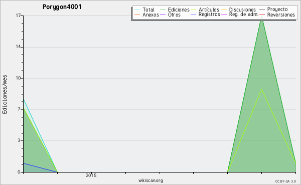301x185 pixels.
Task: Click the 3 y-axis tick label
Action: 19,140
